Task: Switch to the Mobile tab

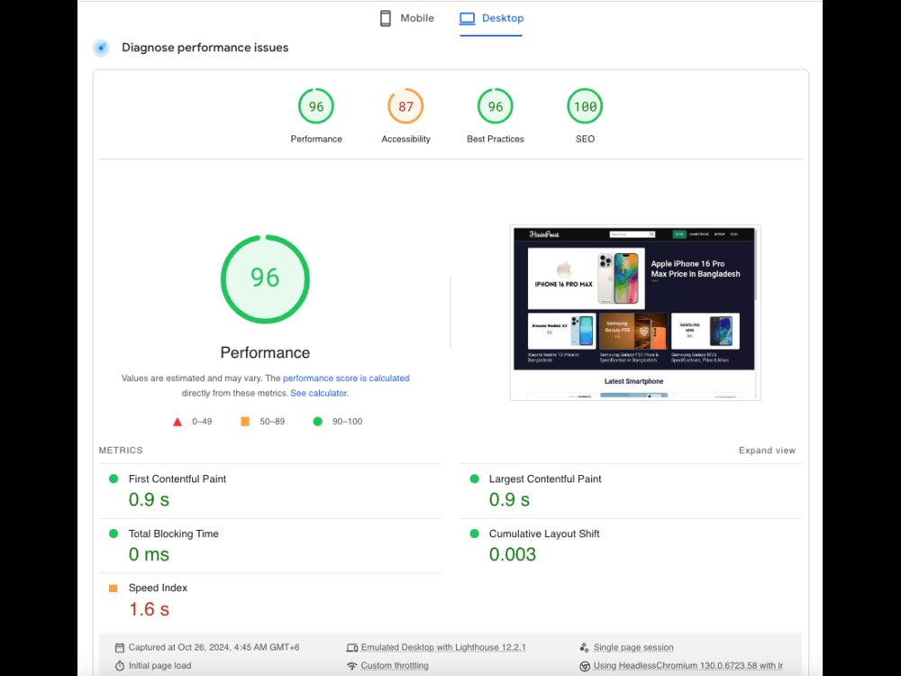Action: pos(407,18)
